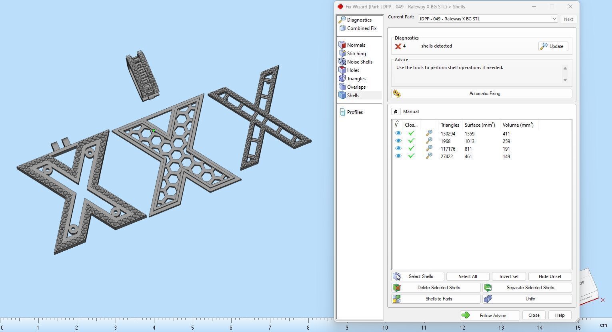Click the Stitching icon in sidebar
The image size is (612, 332).
pyautogui.click(x=342, y=54)
